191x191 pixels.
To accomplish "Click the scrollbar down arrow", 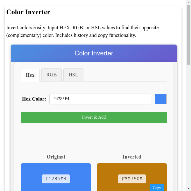I will (x=188, y=188).
